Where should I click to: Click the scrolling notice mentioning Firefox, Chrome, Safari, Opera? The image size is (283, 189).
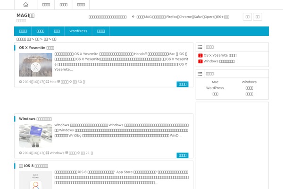pos(183,17)
